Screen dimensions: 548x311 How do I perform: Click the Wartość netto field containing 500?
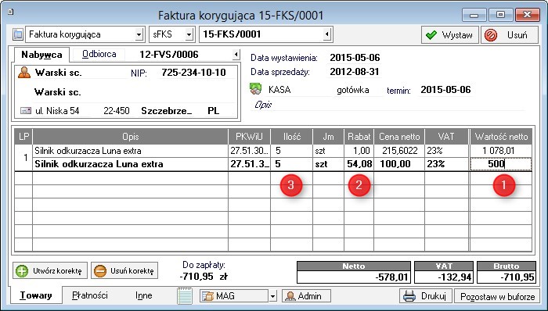click(501, 164)
